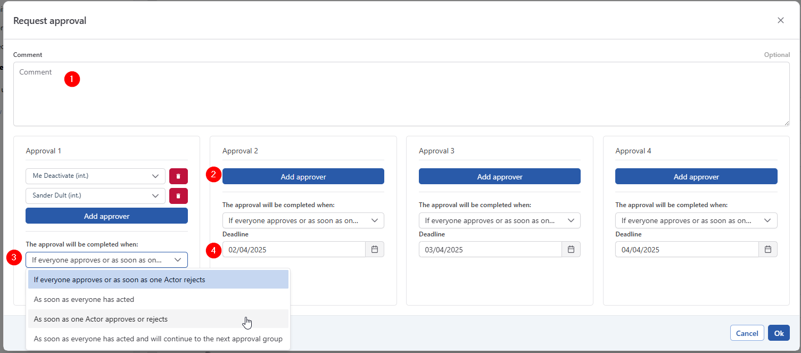Add approver to Approval 4
Screen dimensions: 801x353
pos(696,177)
